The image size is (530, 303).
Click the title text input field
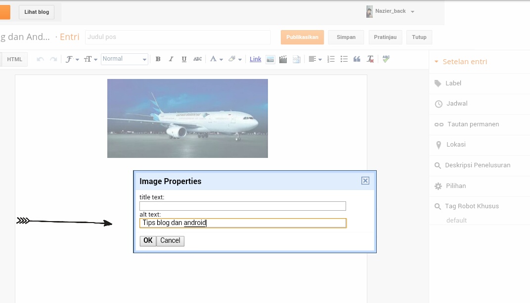(x=242, y=206)
